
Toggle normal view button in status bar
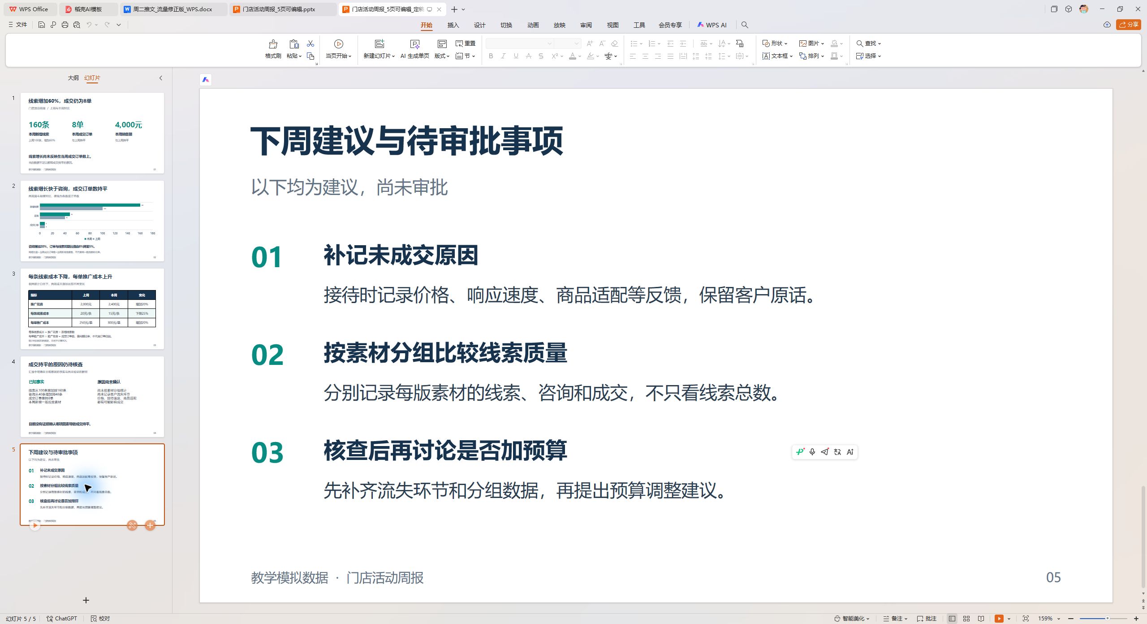tap(952, 619)
